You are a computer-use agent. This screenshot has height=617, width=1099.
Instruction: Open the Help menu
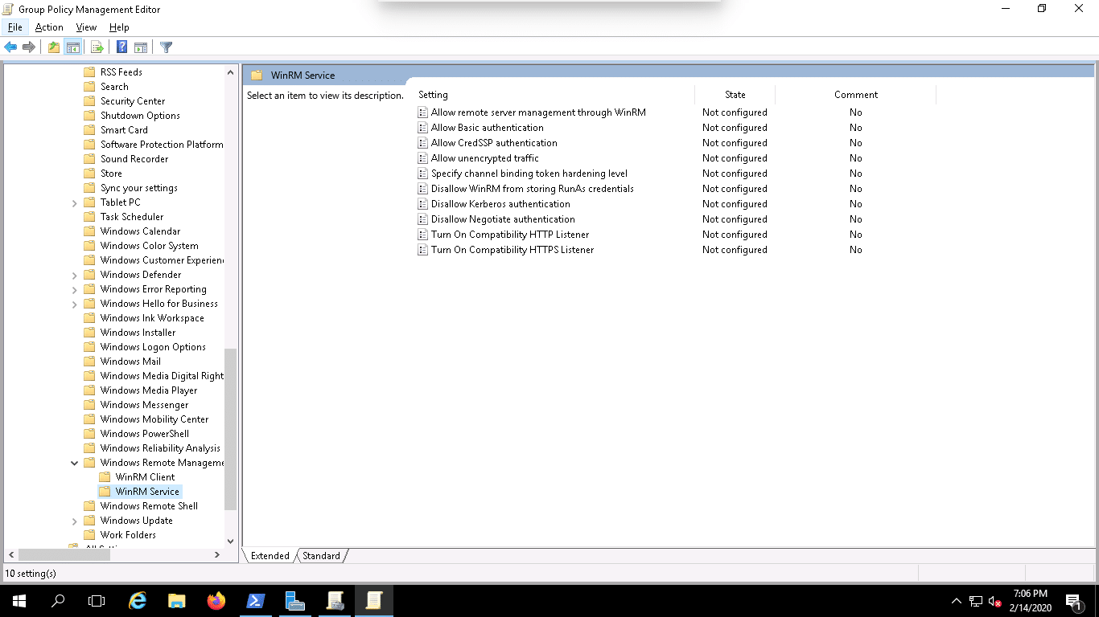119,27
